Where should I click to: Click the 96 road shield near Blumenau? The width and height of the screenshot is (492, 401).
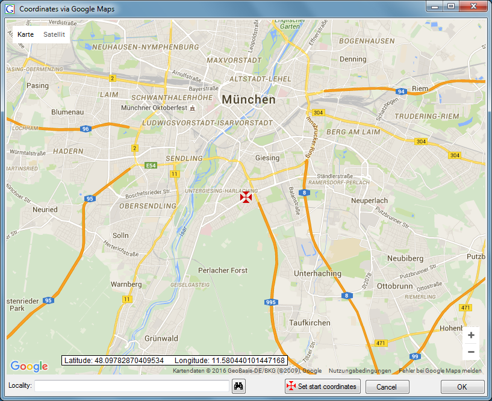tap(86, 129)
